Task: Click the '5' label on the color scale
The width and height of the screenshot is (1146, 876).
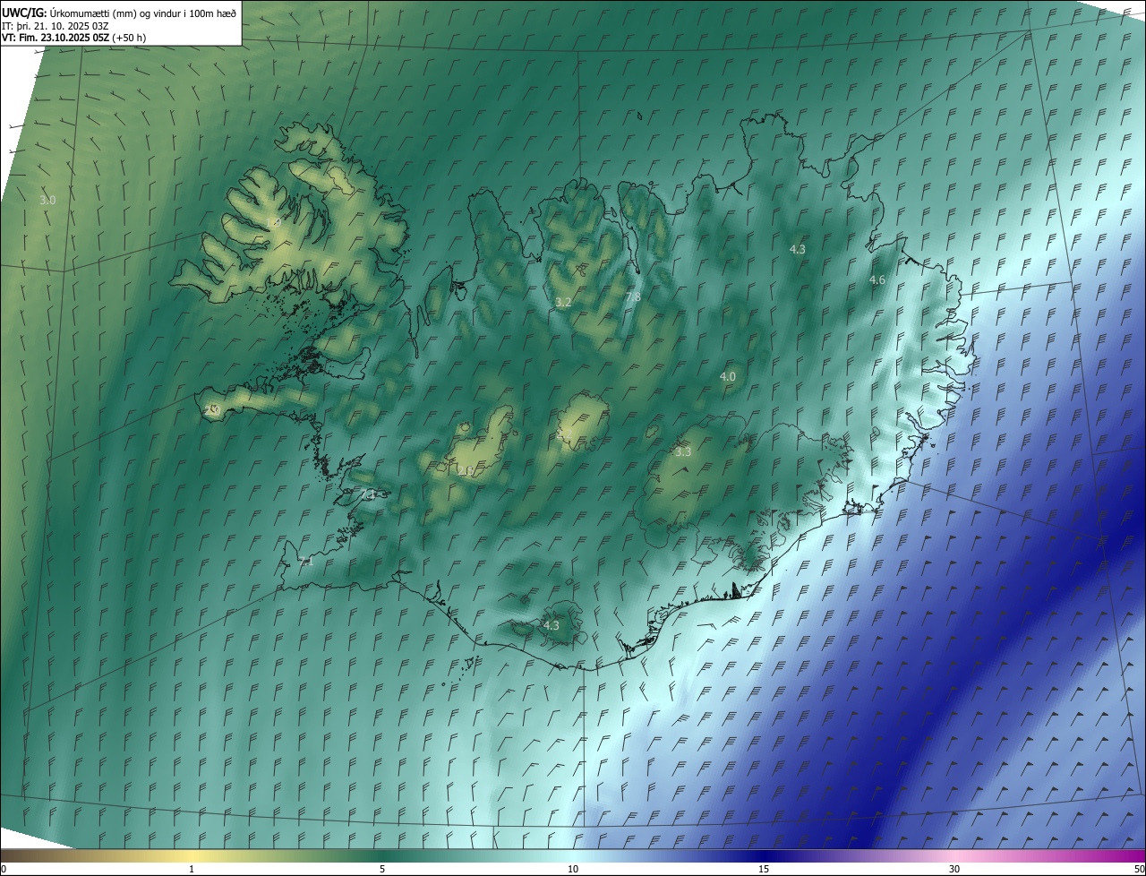Action: tap(382, 869)
